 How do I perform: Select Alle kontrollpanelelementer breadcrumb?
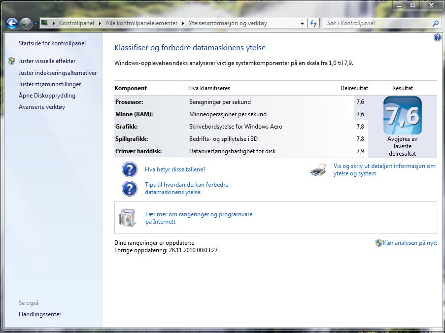tap(141, 23)
